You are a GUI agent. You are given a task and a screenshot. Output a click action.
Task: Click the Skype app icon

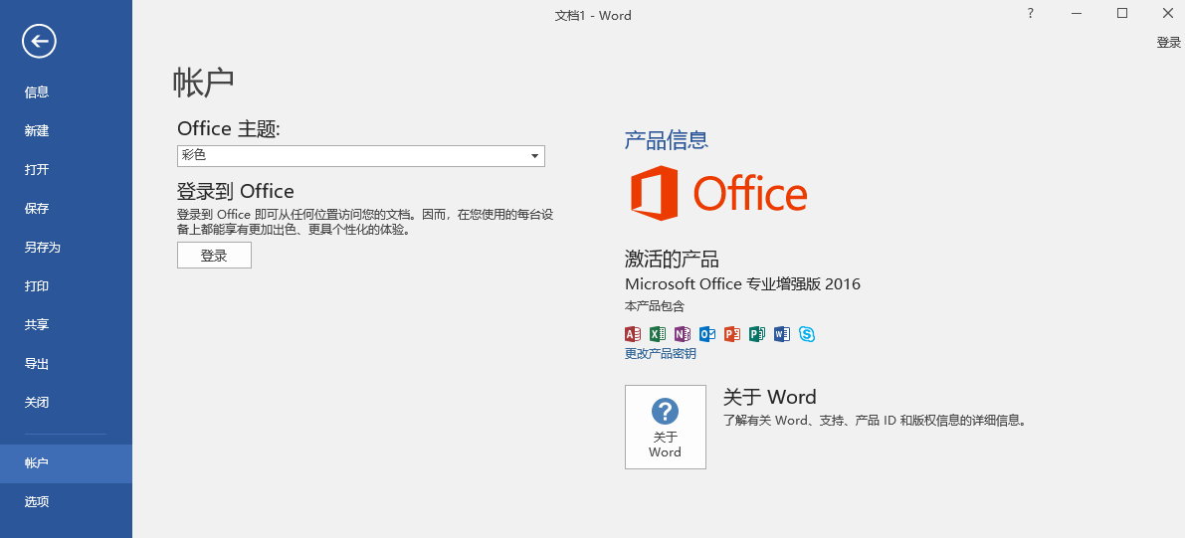tap(806, 334)
